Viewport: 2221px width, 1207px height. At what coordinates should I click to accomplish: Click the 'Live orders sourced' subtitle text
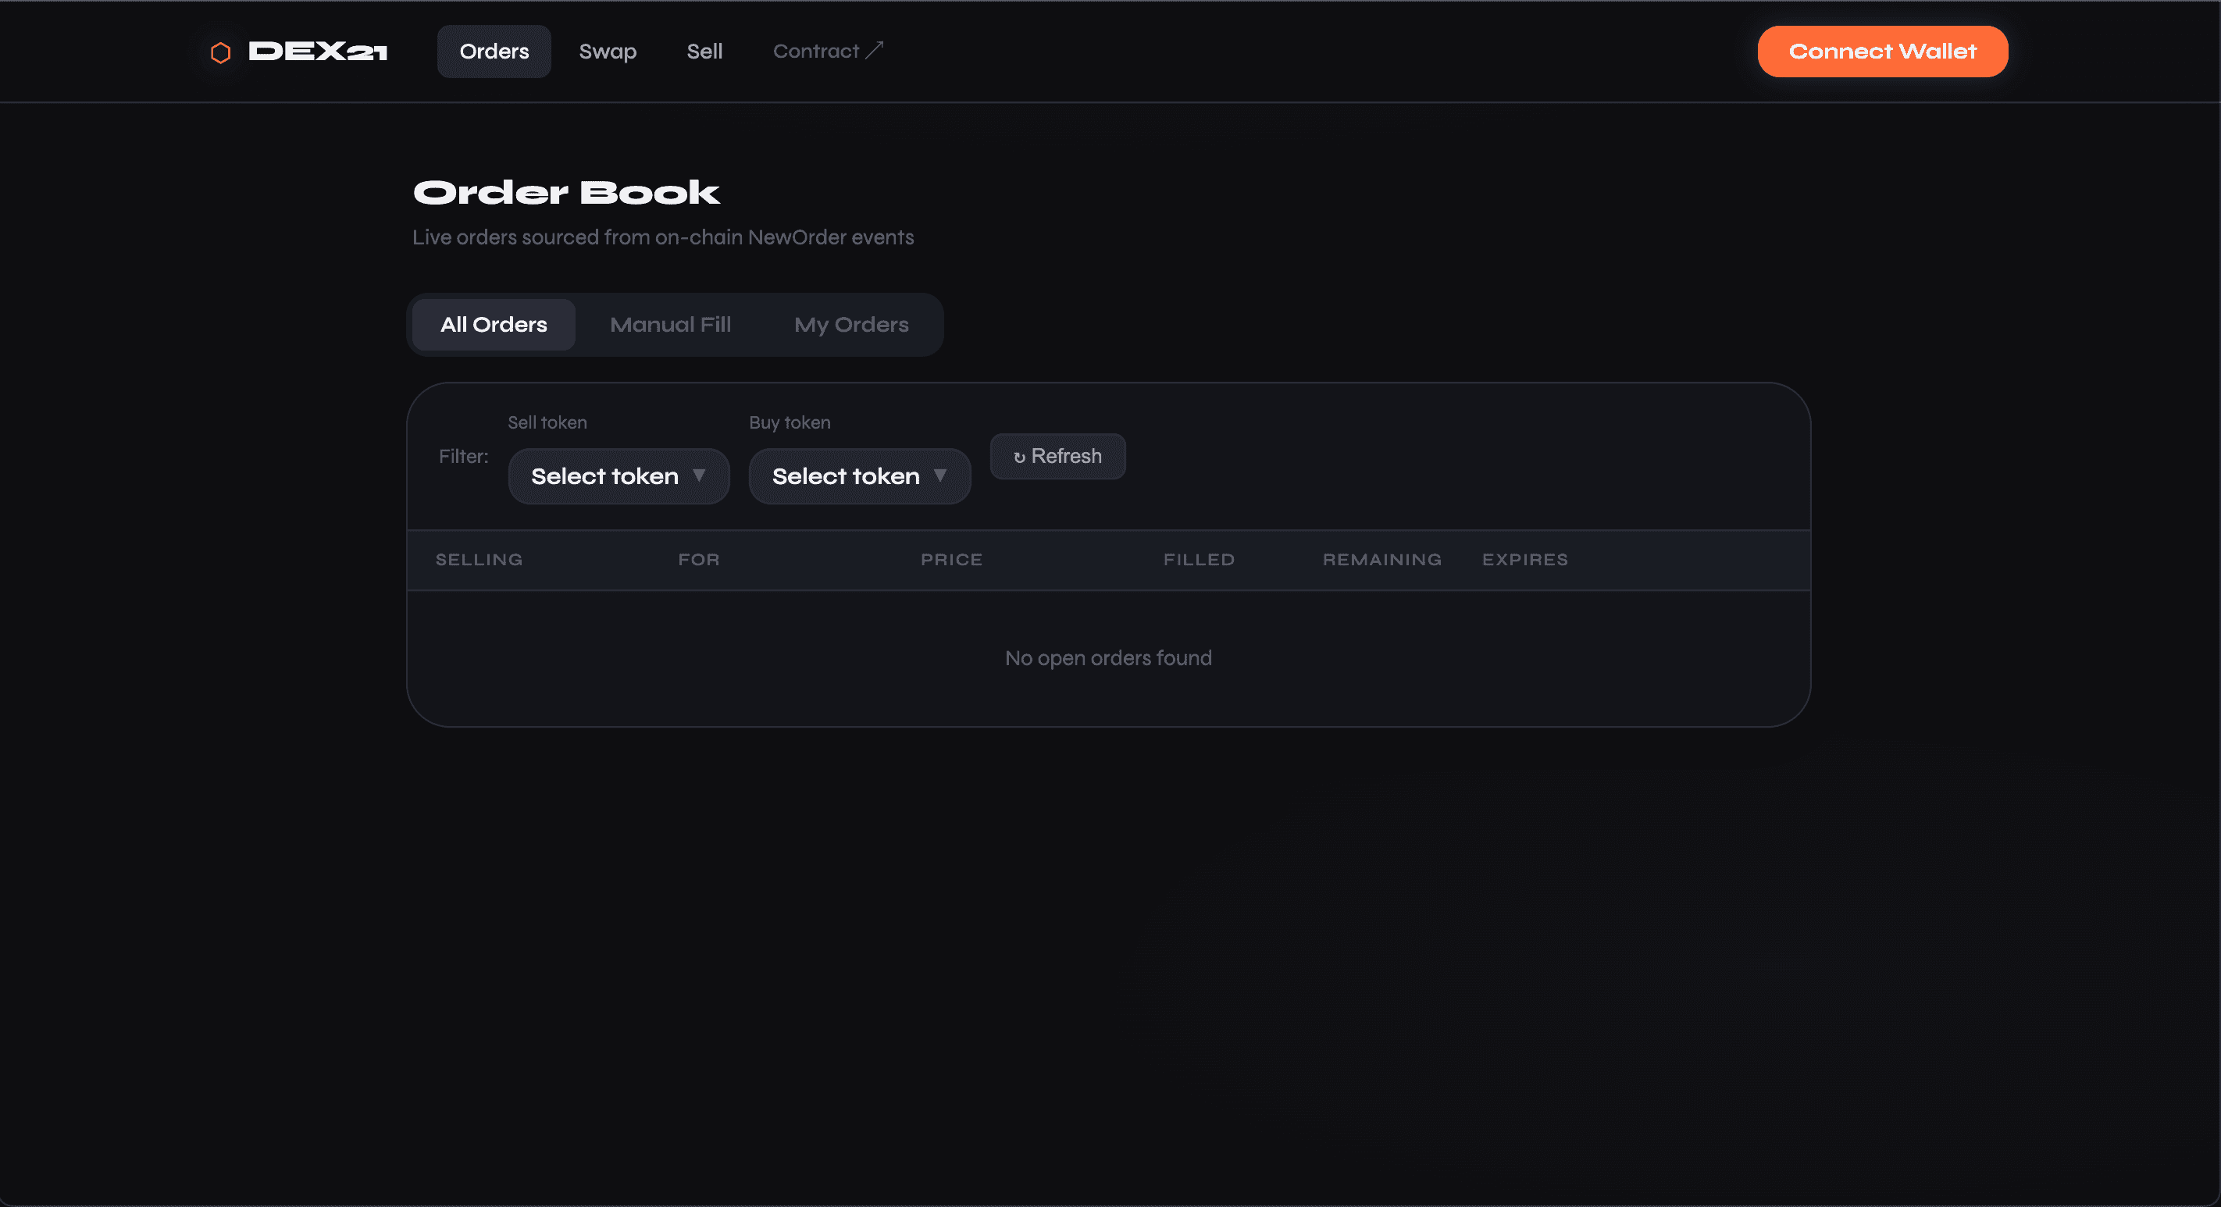(663, 237)
